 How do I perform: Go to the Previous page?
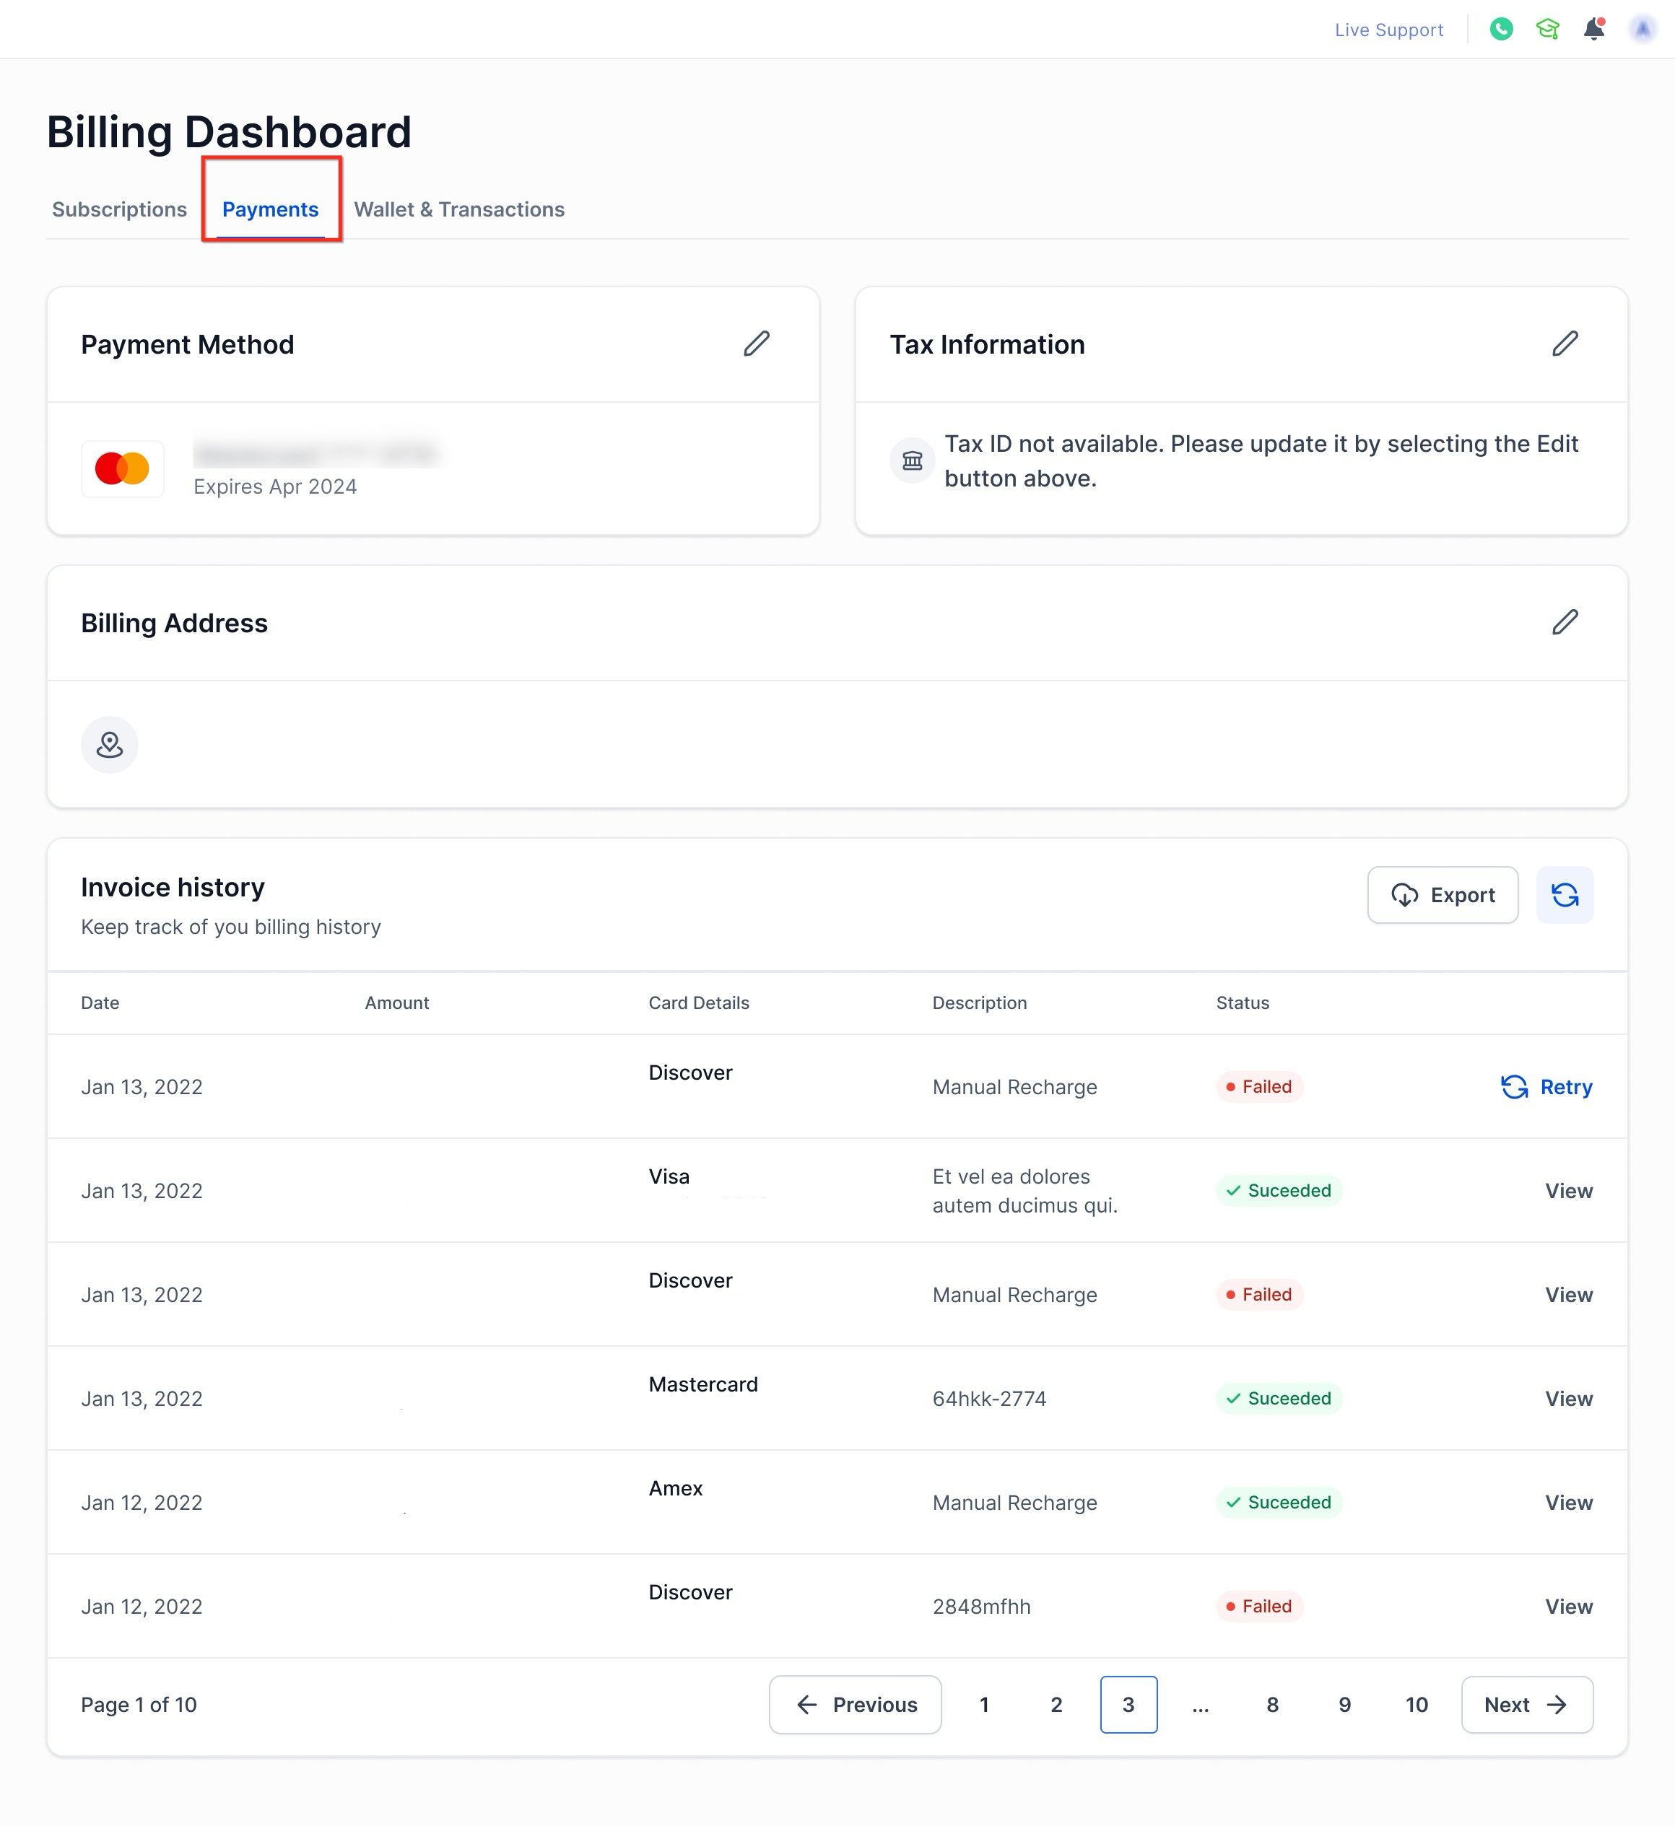[855, 1705]
